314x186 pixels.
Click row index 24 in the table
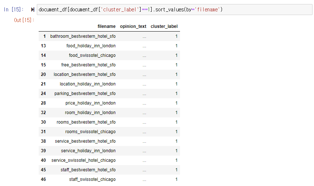[x=43, y=94]
